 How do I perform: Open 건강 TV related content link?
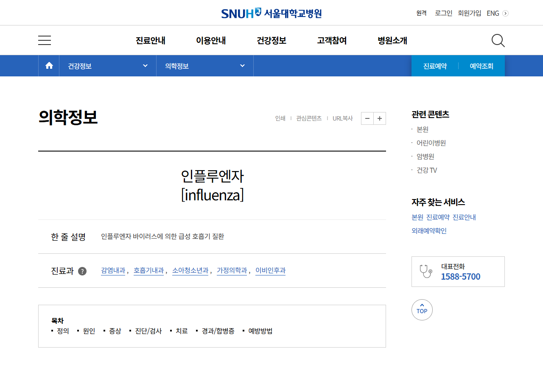[427, 170]
